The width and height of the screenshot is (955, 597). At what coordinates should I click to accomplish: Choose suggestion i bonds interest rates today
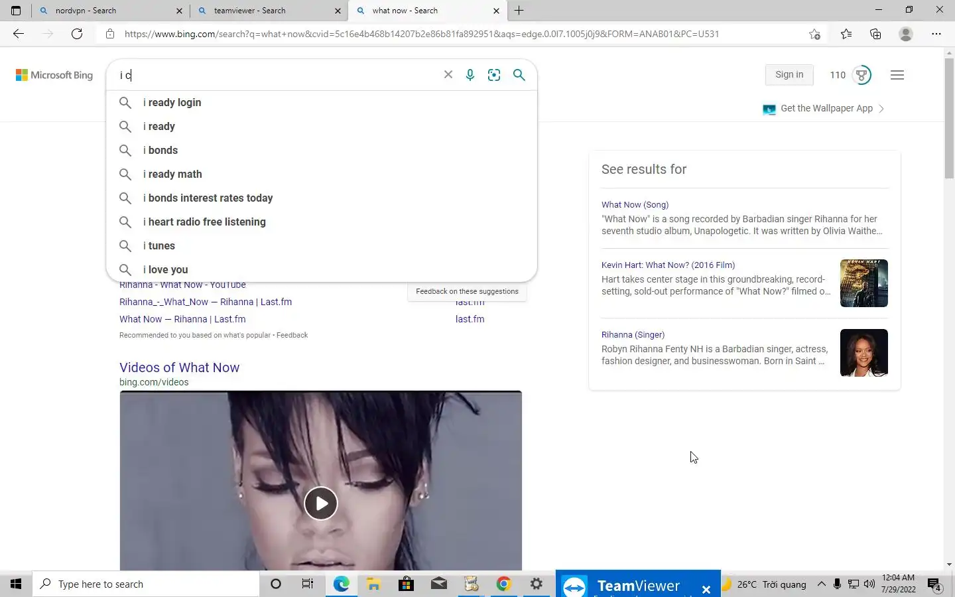[322, 198]
